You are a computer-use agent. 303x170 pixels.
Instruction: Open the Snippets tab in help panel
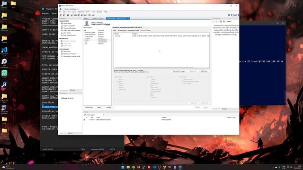coord(224,109)
